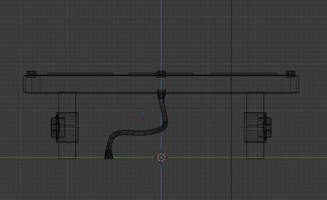Select the left cylindrical leg
Image resolution: width=327 pixels, height=200 pixels.
[x=67, y=125]
